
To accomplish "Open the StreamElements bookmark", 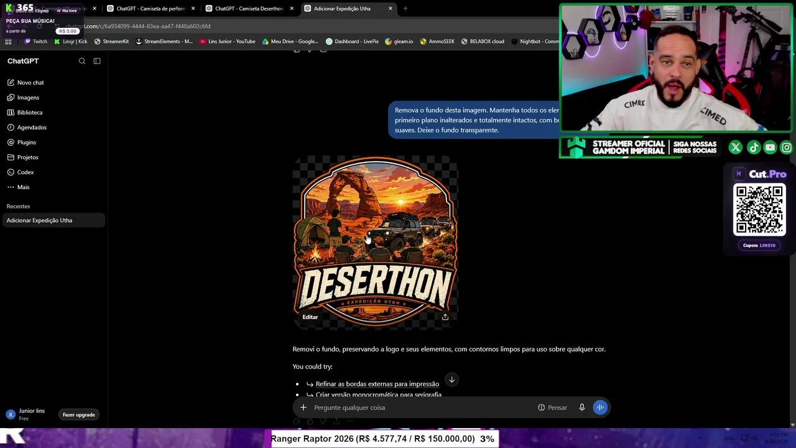I will point(164,42).
